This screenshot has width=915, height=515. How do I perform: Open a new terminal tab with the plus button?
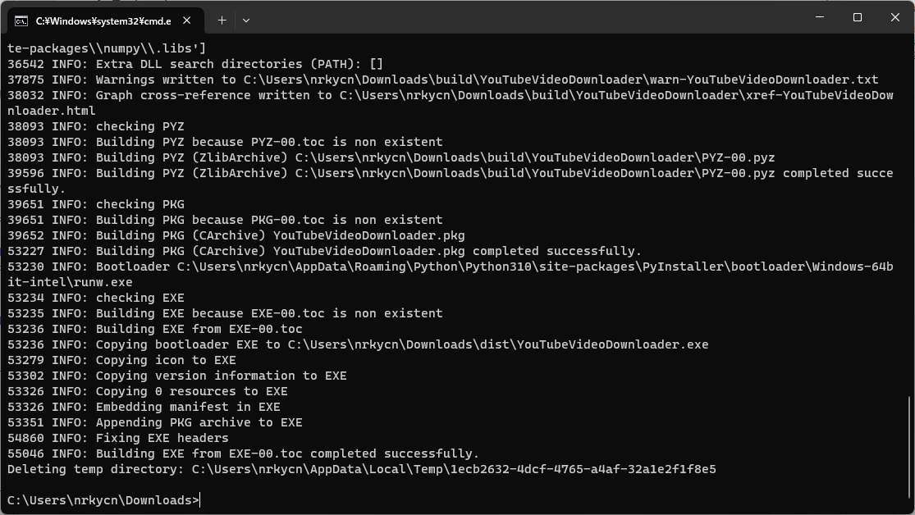(x=222, y=20)
